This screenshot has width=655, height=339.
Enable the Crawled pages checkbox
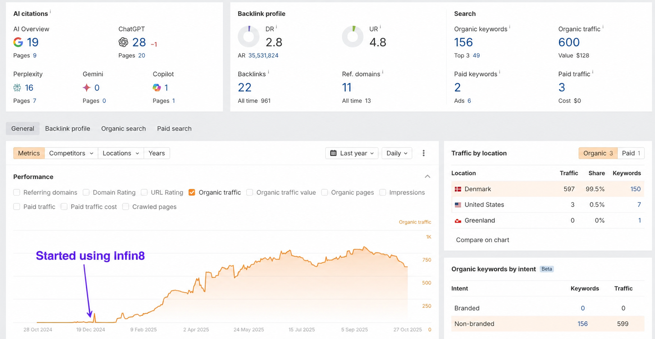click(x=126, y=206)
